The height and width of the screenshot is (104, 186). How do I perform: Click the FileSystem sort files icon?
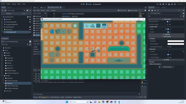pyautogui.click(x=30, y=44)
